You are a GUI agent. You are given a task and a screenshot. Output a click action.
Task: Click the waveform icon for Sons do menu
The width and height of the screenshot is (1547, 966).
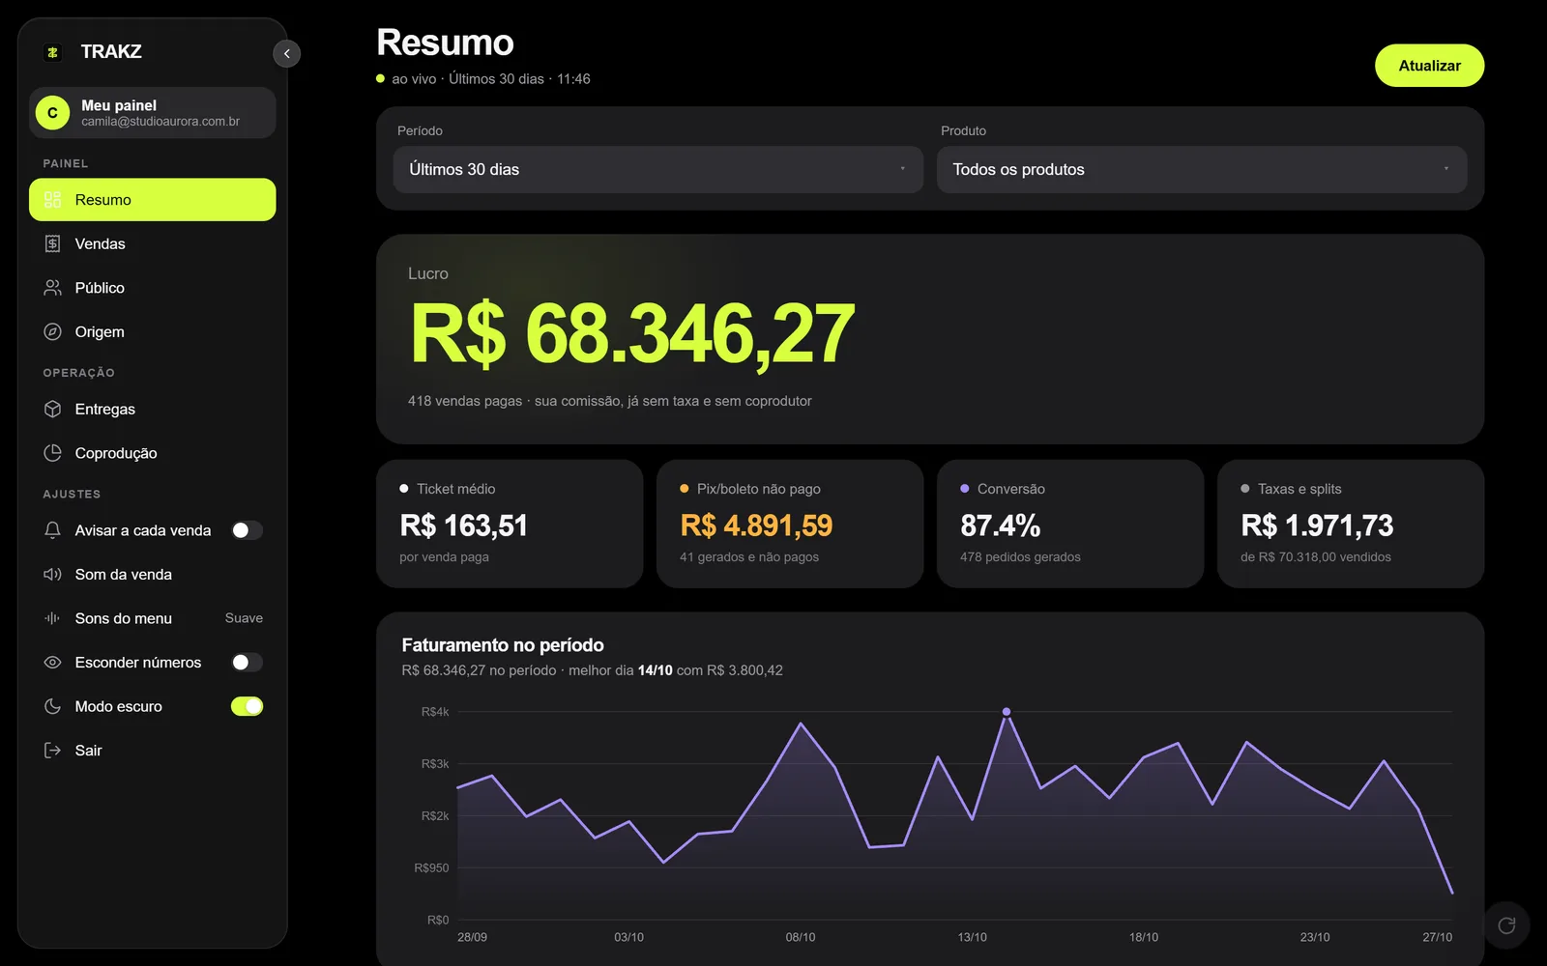(x=53, y=618)
